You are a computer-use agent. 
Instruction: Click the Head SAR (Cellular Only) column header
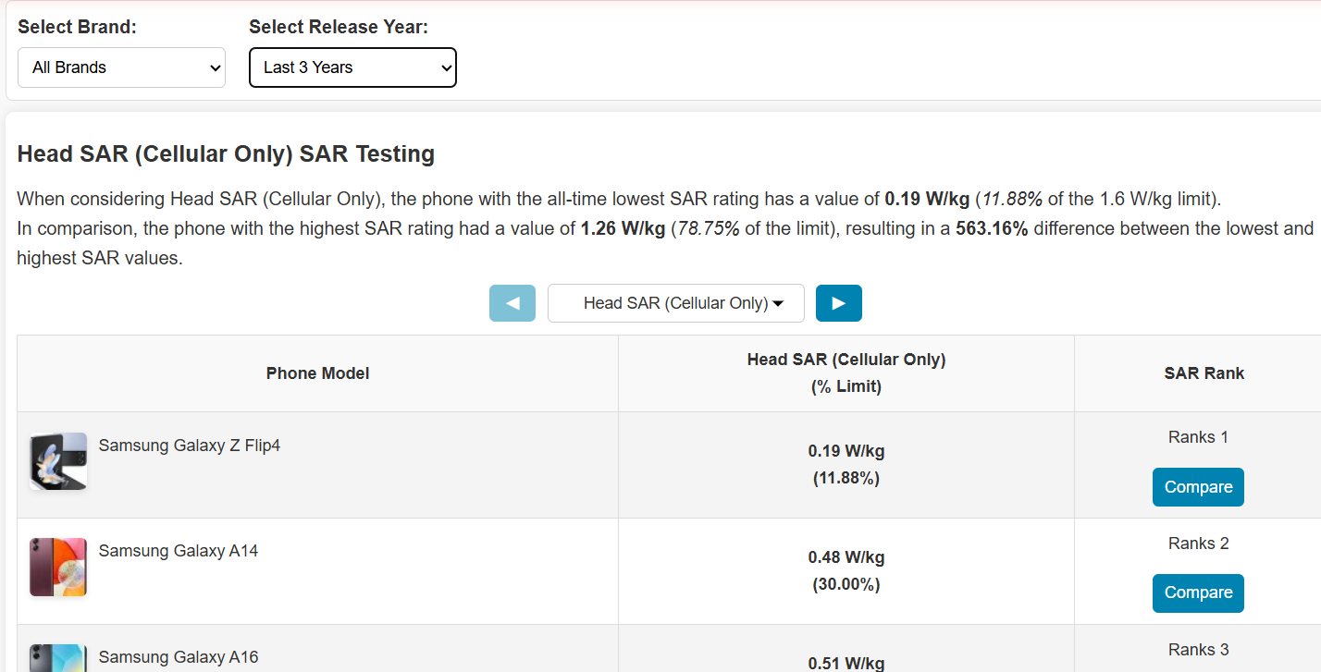(846, 373)
